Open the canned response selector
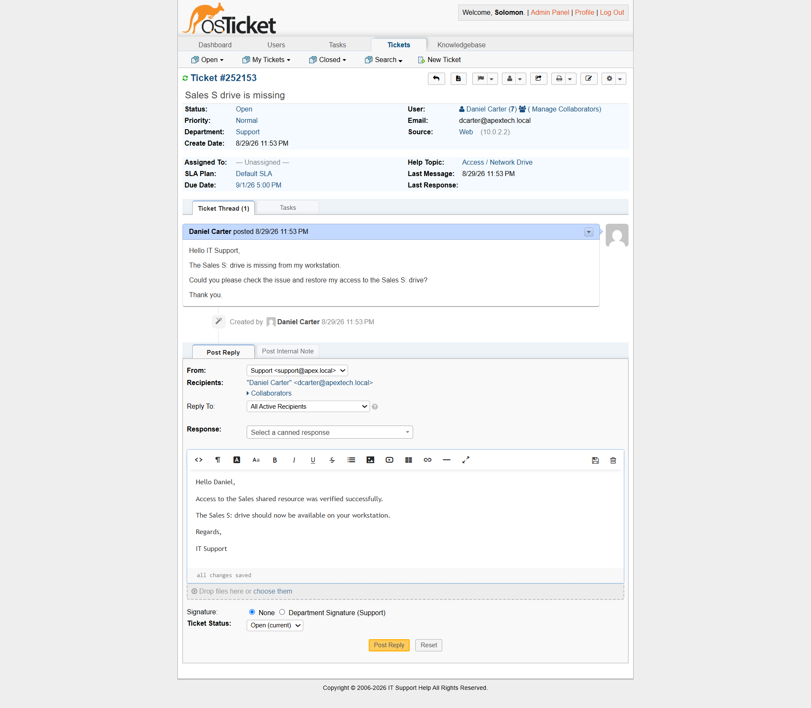 click(329, 432)
